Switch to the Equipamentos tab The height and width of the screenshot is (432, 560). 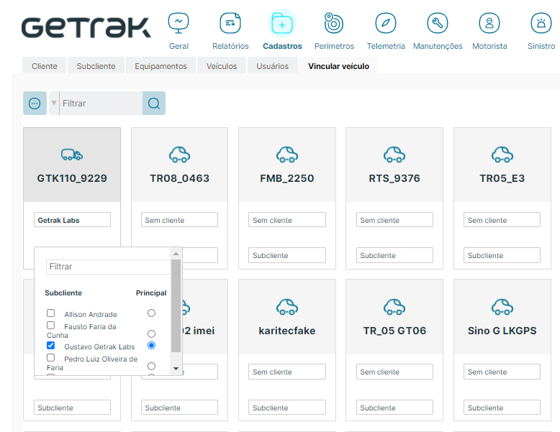coord(161,65)
